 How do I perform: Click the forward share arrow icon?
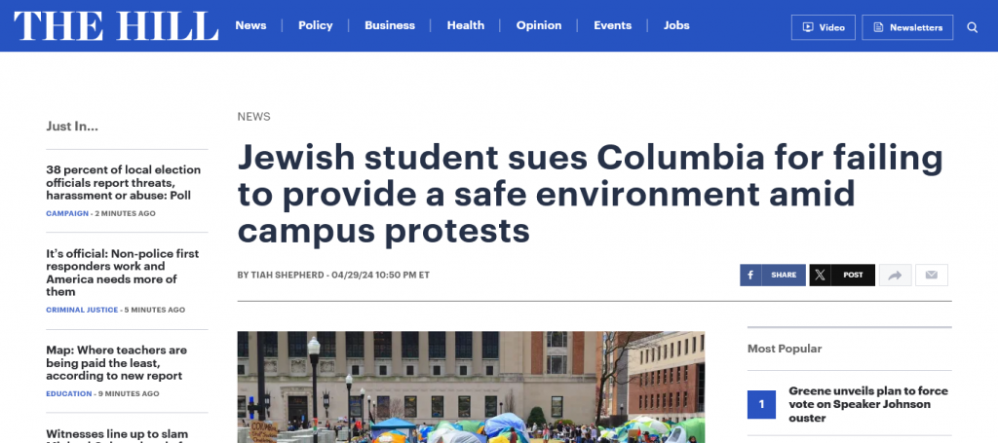pos(894,276)
